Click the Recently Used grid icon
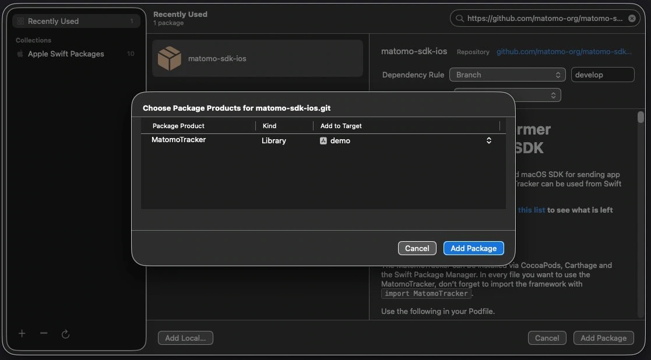This screenshot has width=651, height=360. coord(20,21)
